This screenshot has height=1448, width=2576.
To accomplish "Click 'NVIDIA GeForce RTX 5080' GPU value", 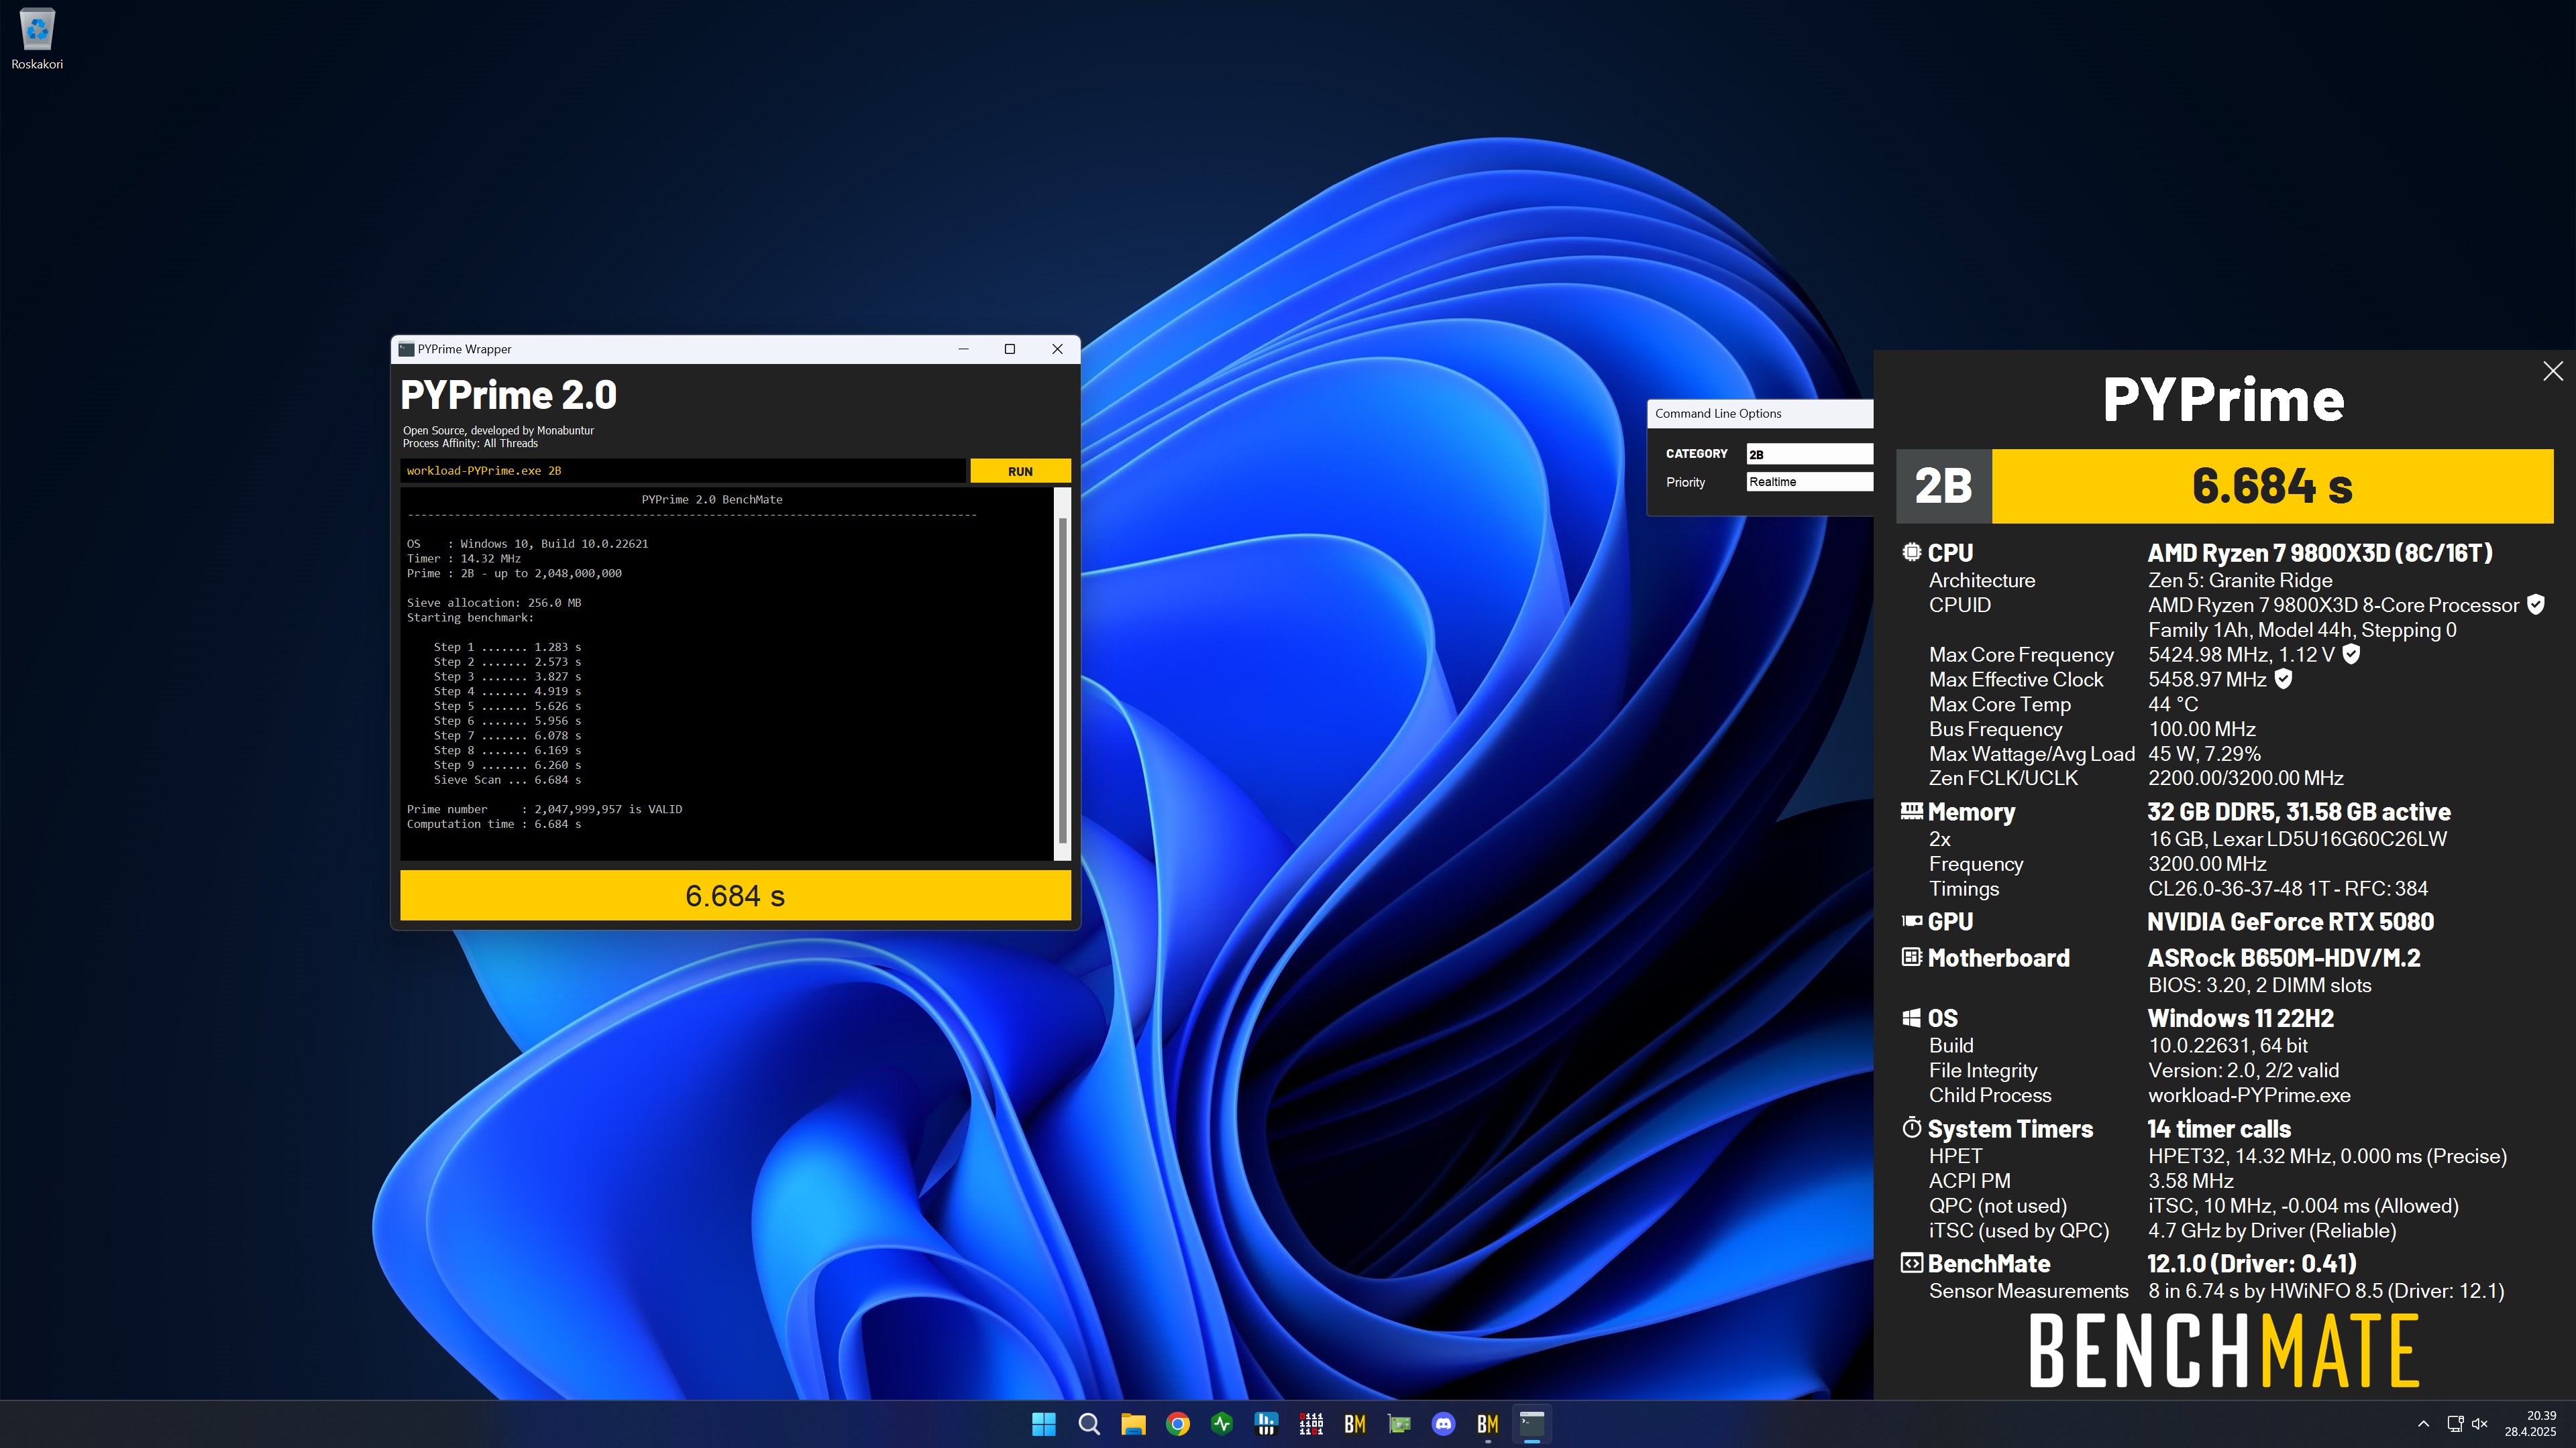I will point(2291,921).
